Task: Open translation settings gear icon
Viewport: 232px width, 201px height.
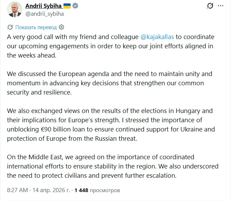Action: pos(61,27)
